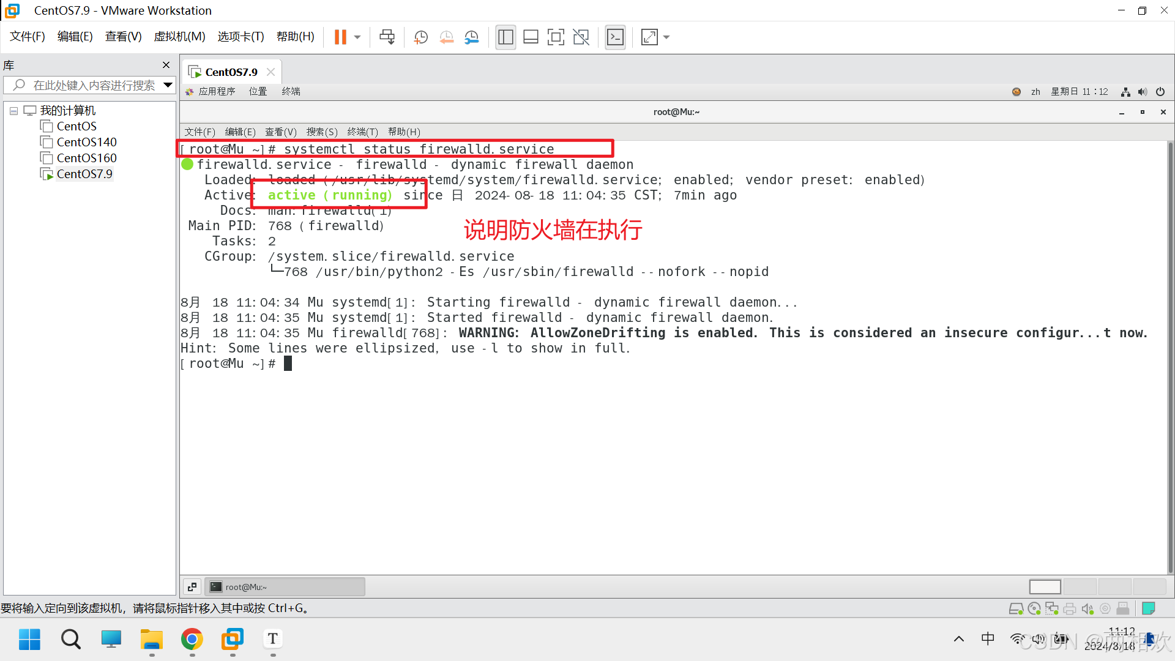This screenshot has width=1175, height=661.
Task: Click send Ctrl+Alt+Del toolbar icon
Action: tap(387, 37)
